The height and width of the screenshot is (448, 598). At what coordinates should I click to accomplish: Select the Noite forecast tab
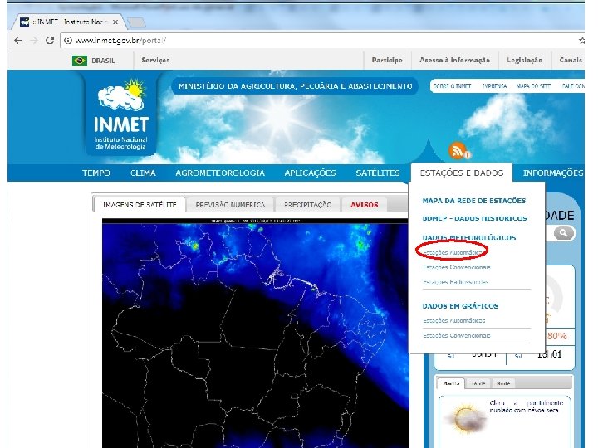point(503,383)
